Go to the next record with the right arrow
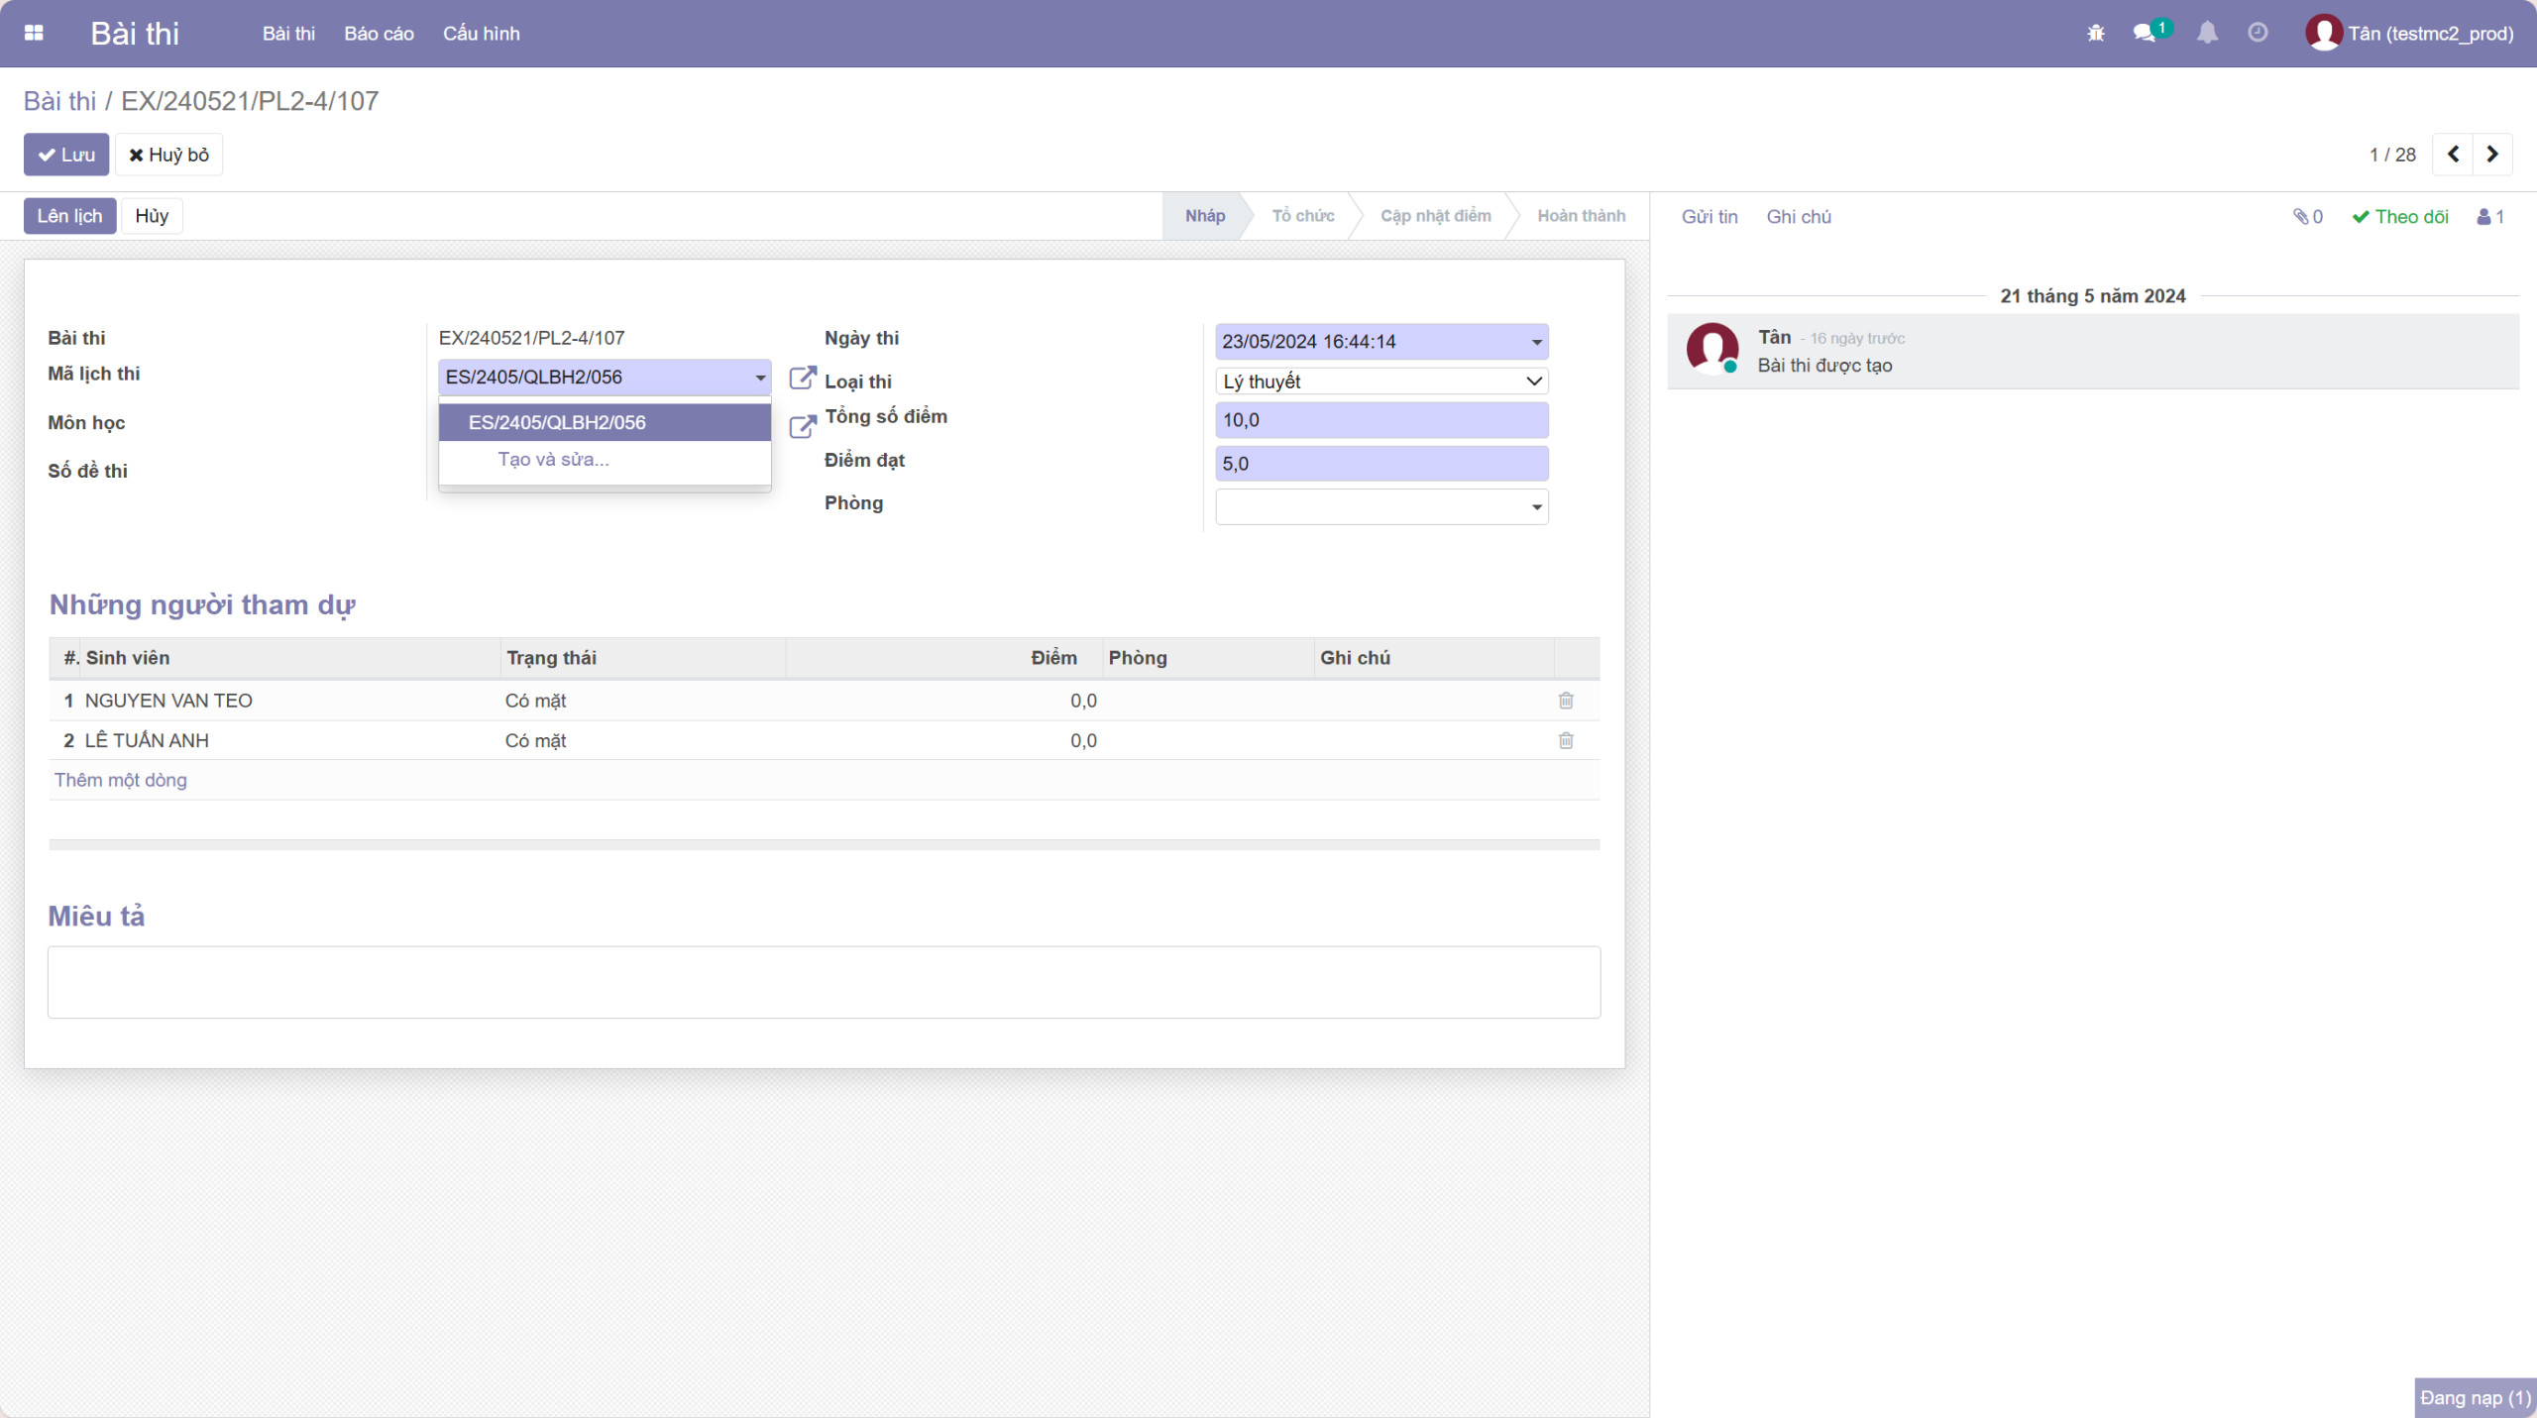Viewport: 2537px width, 1418px height. tap(2492, 155)
